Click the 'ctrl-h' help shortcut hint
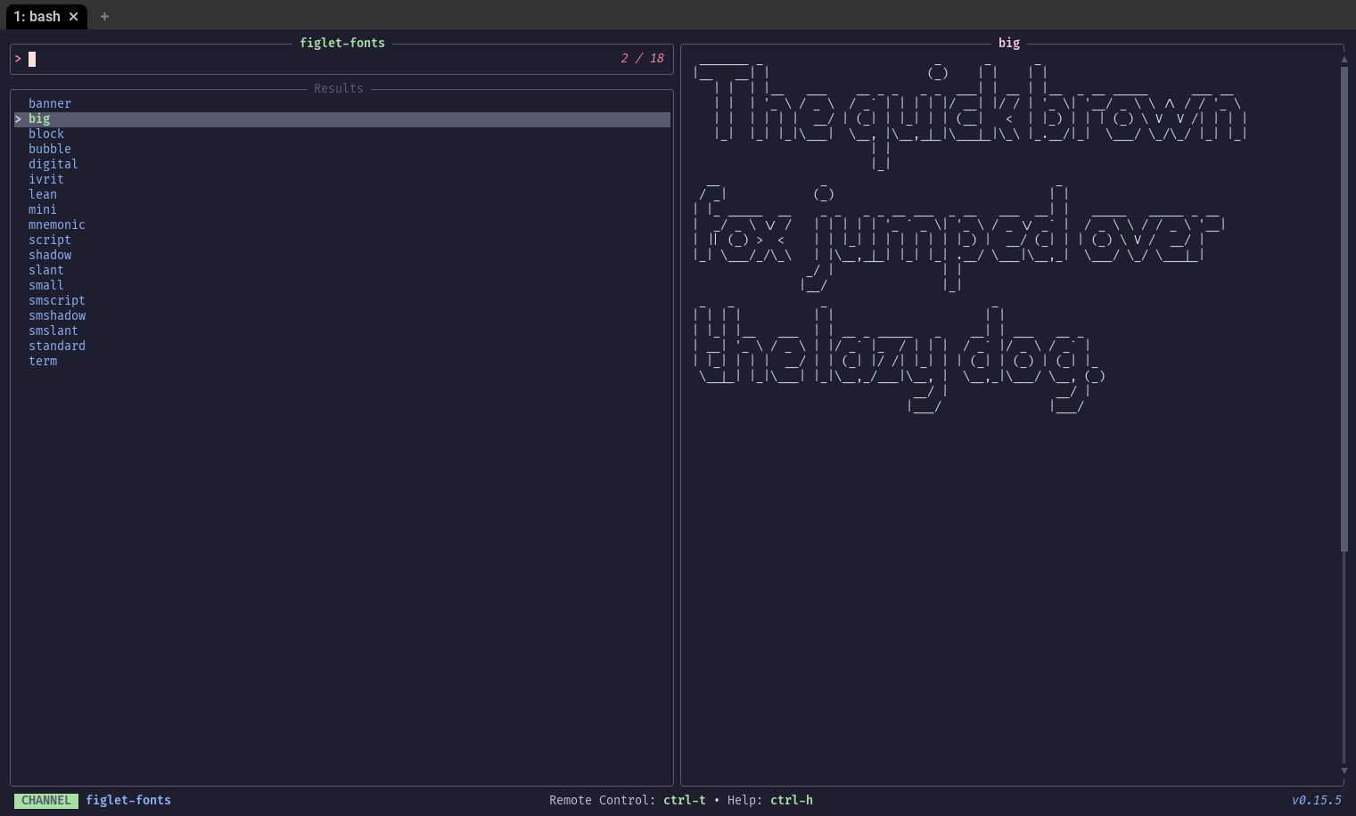The width and height of the screenshot is (1356, 816). [792, 800]
